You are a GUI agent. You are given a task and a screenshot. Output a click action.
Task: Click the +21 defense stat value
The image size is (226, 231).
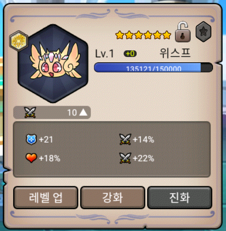coord(46,140)
